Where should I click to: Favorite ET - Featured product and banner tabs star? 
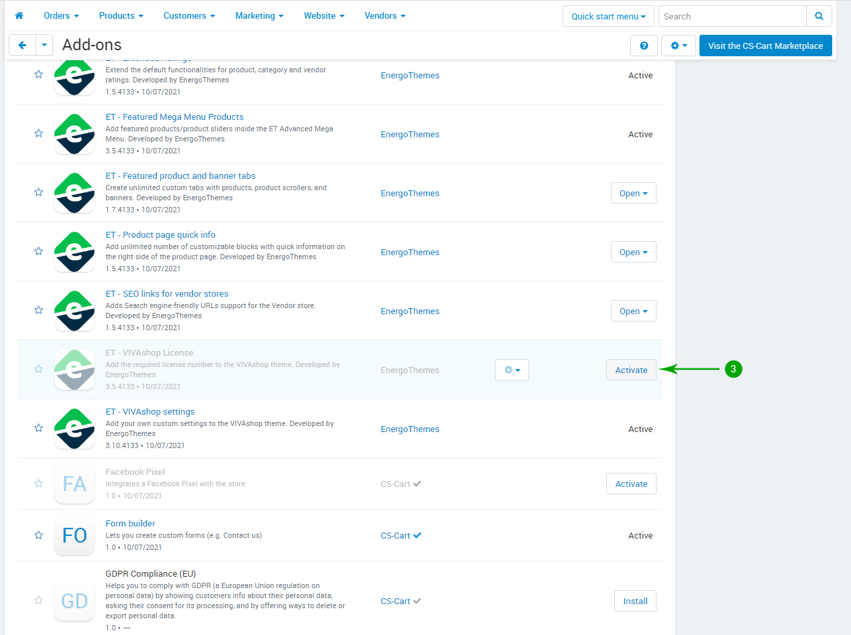pyautogui.click(x=38, y=192)
